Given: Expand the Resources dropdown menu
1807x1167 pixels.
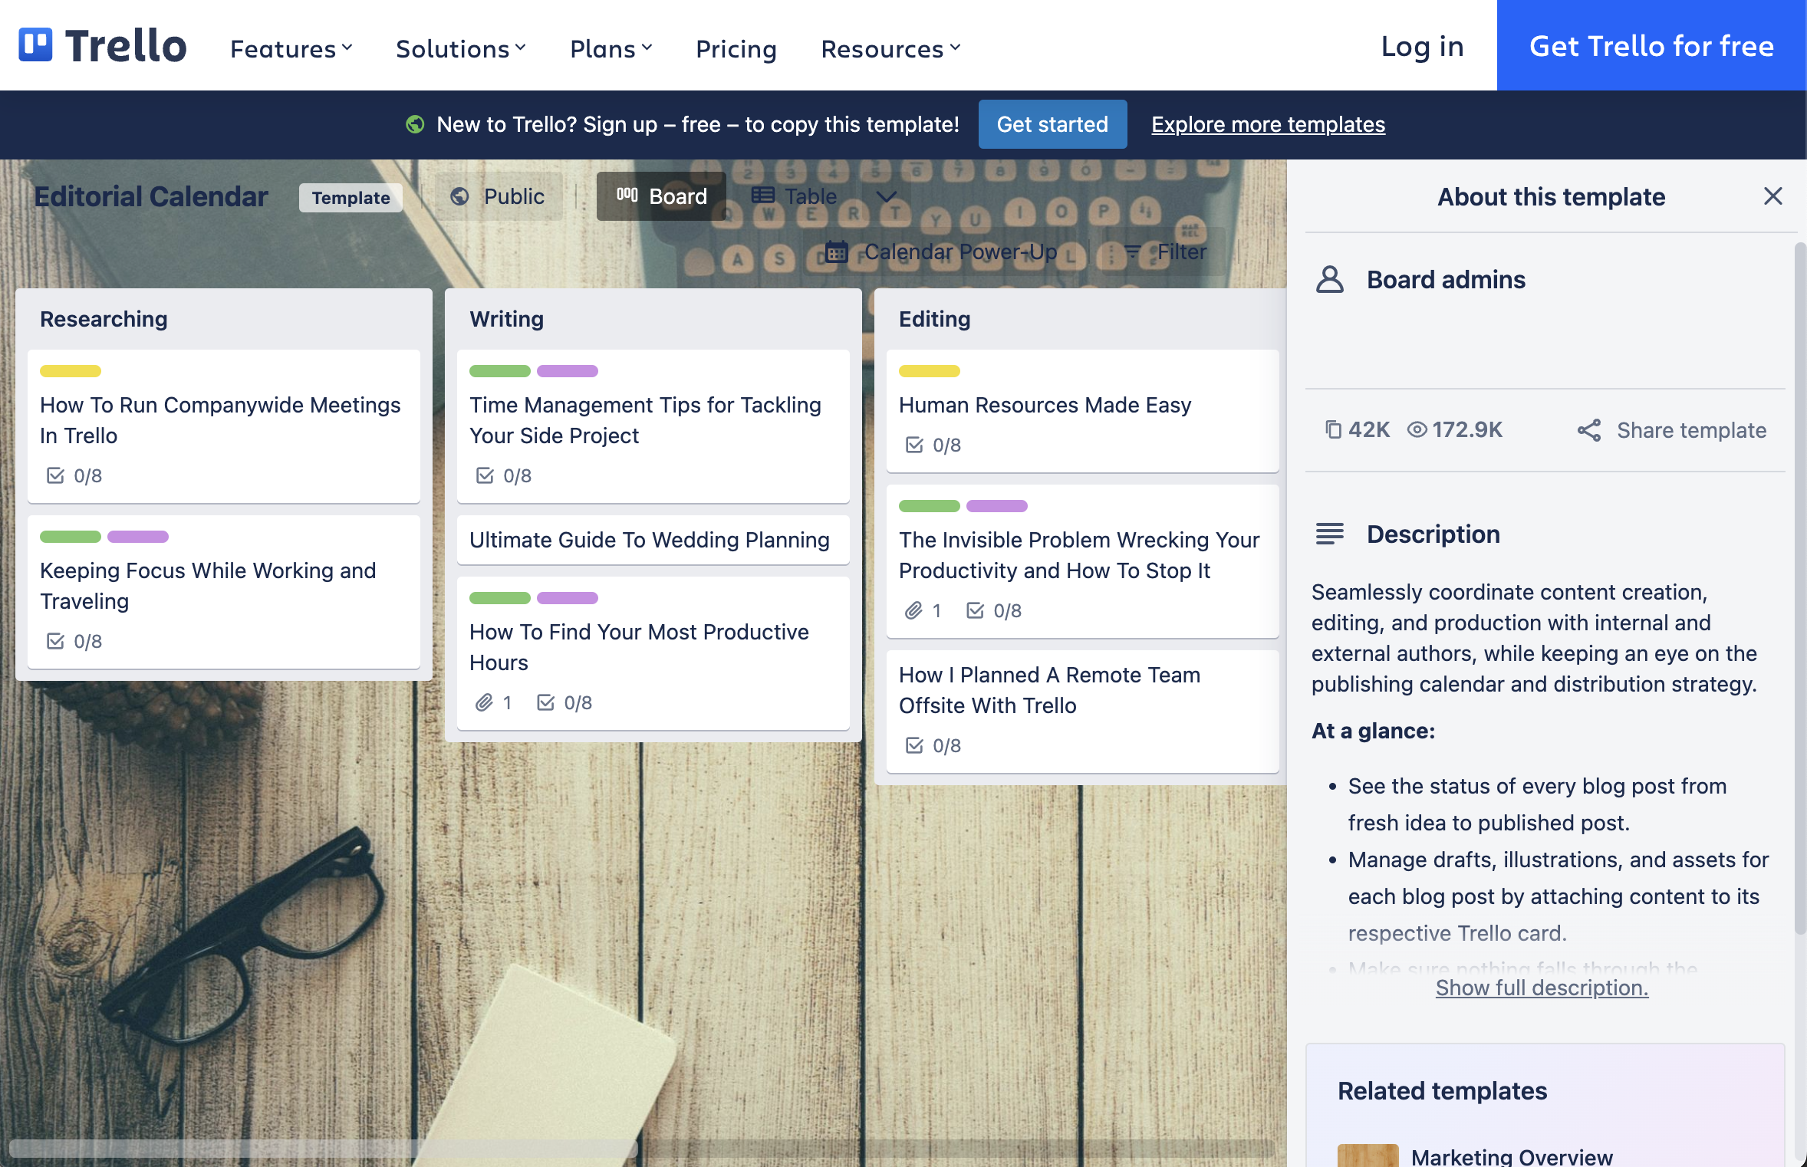Looking at the screenshot, I should (890, 46).
